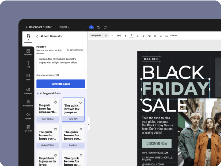Click the Upload sidebar icon

tap(28, 116)
